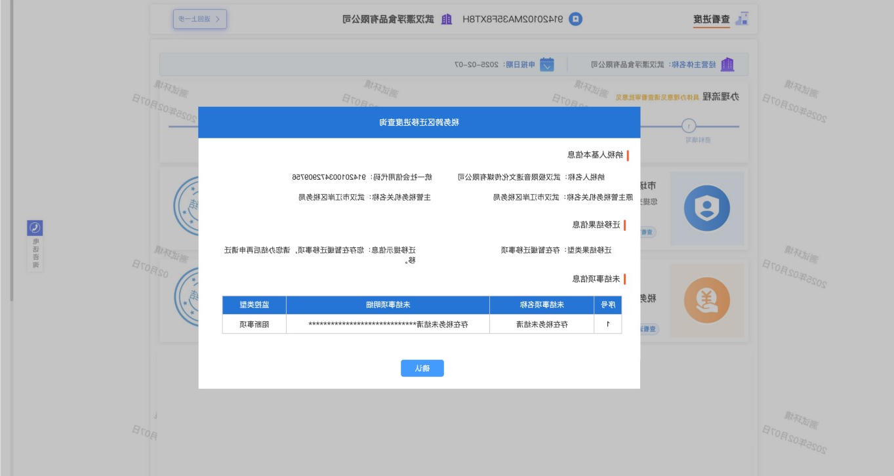Select the 未结事项名称 column header
This screenshot has width=894, height=476.
pyautogui.click(x=542, y=305)
